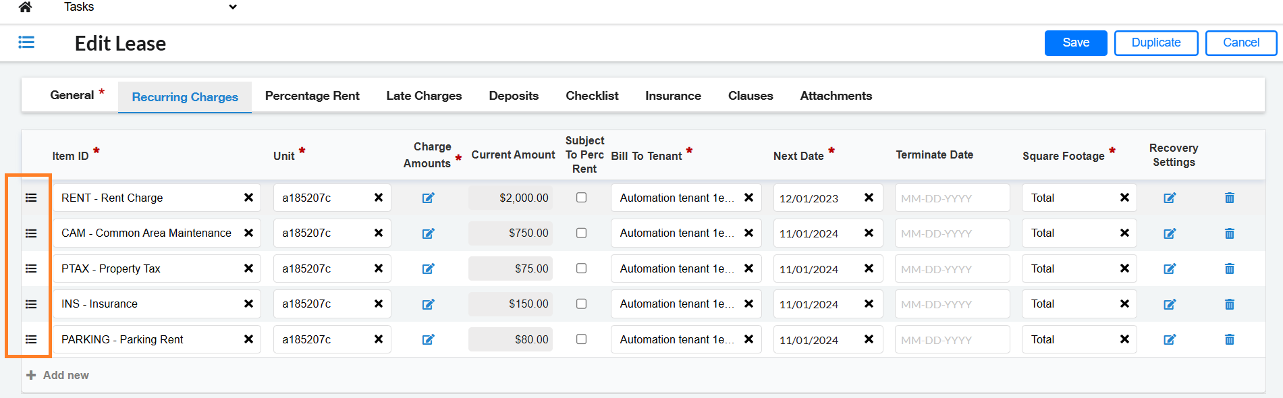Screen dimensions: 1283x398
Task: Clear the Bill To Tenant in INS row
Action: click(x=748, y=304)
